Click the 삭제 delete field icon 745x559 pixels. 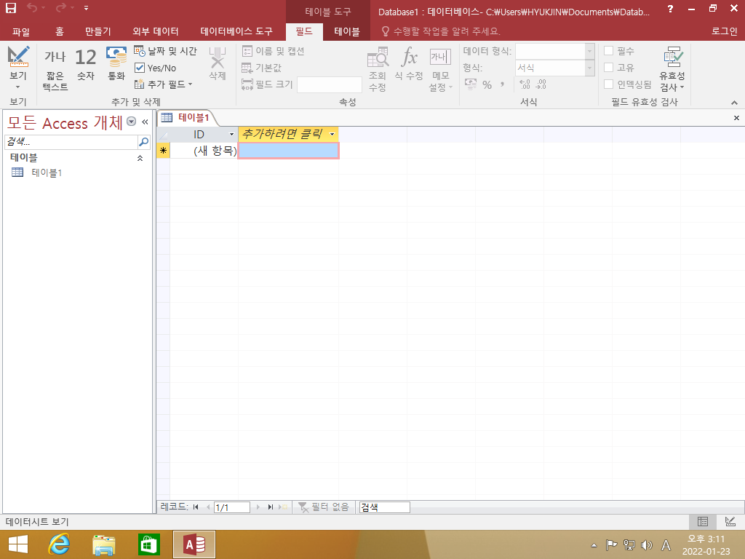[x=217, y=63]
